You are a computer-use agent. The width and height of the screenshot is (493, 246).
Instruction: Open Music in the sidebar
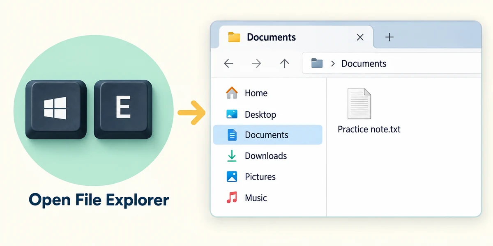pos(267,198)
